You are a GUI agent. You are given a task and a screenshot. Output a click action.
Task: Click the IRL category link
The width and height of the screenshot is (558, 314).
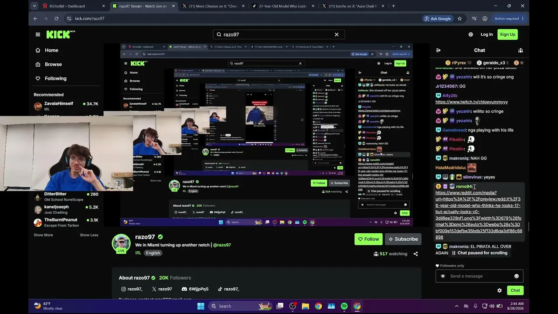click(x=138, y=253)
